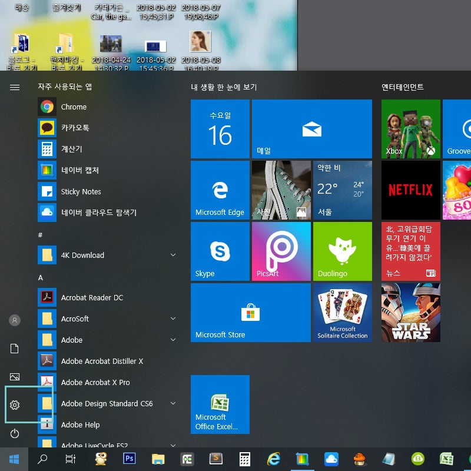Image resolution: width=471 pixels, height=471 pixels.
Task: Open the Star Wars game tile
Action: (410, 313)
